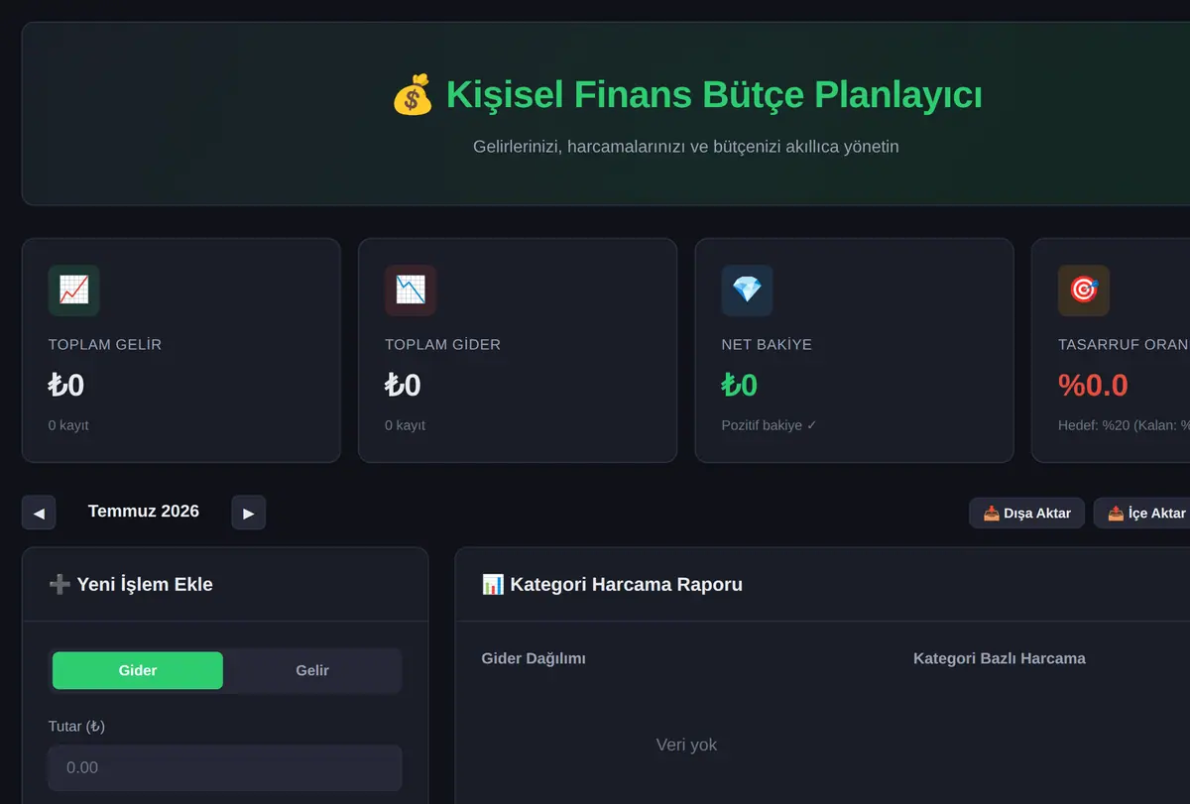The height and width of the screenshot is (804, 1190).
Task: Click the TOPLAM GELİR label
Action: pyautogui.click(x=105, y=345)
